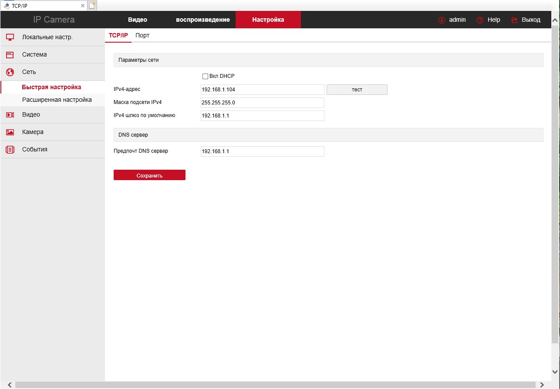Click the globe icon next to Сеть
The image size is (560, 389).
coord(10,72)
